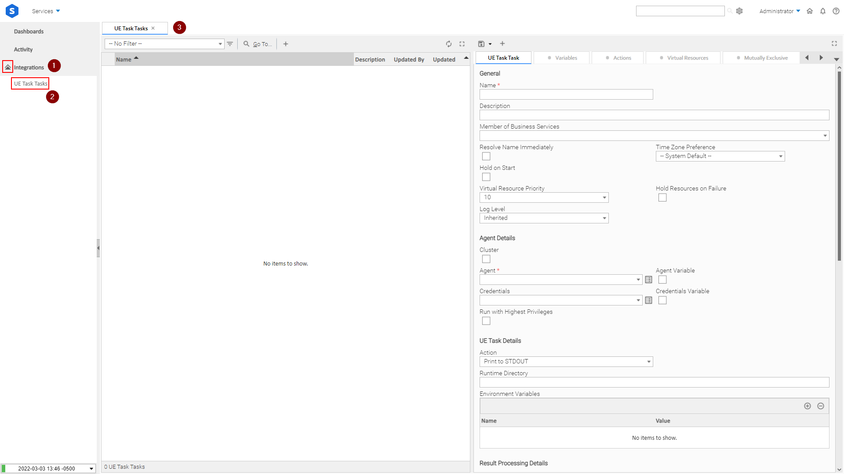Image resolution: width=844 pixels, height=474 pixels.
Task: Toggle Run with Highest Privileges checkbox
Action: click(486, 321)
